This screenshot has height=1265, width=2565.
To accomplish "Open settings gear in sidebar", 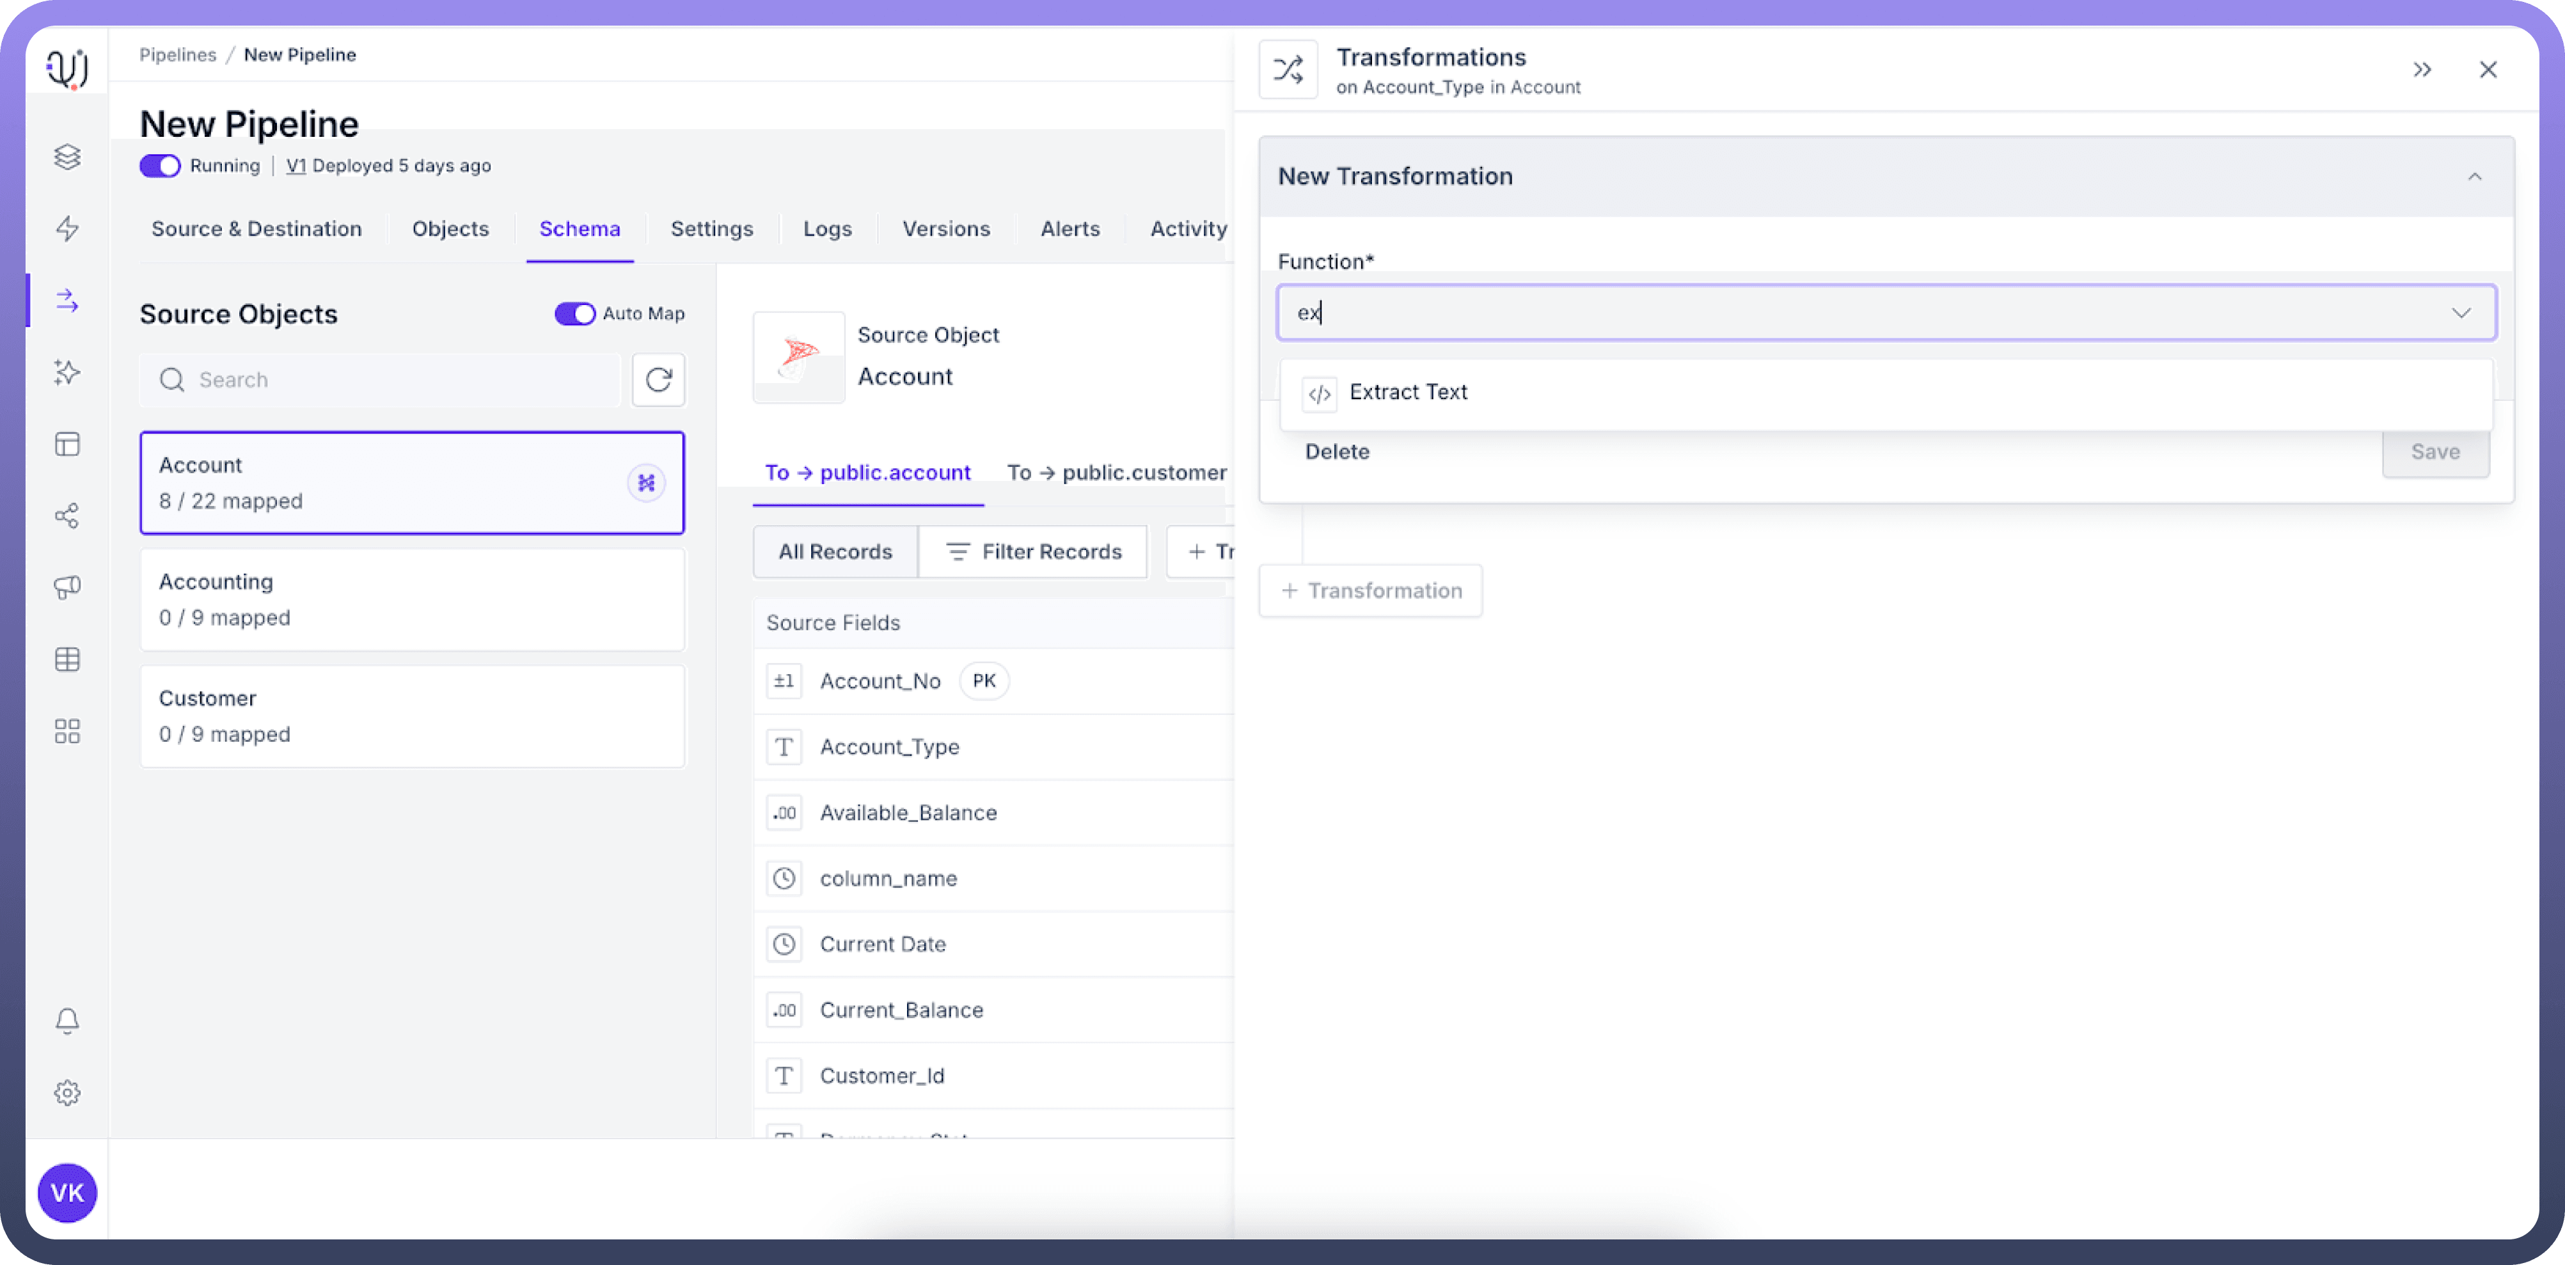I will pyautogui.click(x=67, y=1093).
